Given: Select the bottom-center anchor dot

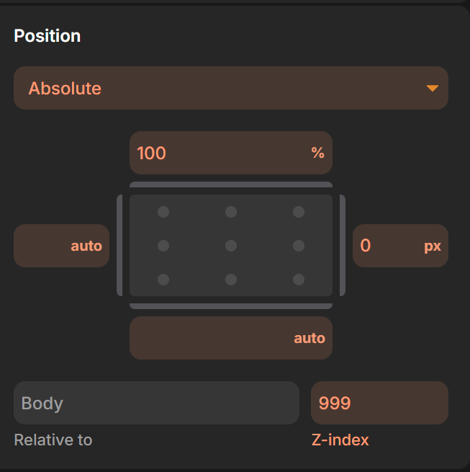Looking at the screenshot, I should point(231,280).
